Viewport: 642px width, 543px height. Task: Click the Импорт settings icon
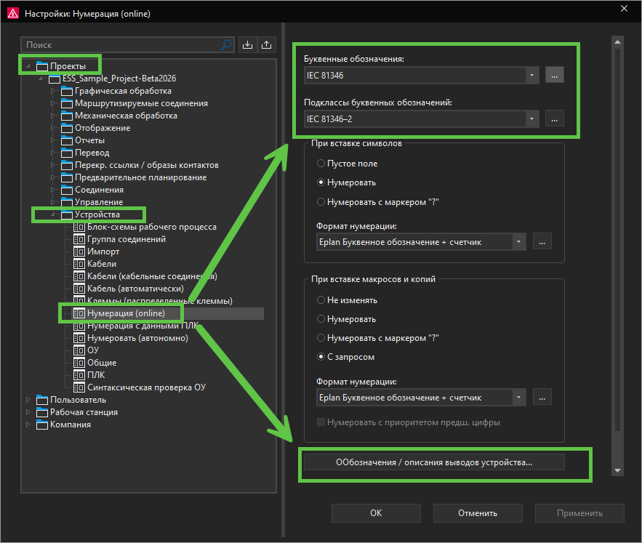pos(79,252)
